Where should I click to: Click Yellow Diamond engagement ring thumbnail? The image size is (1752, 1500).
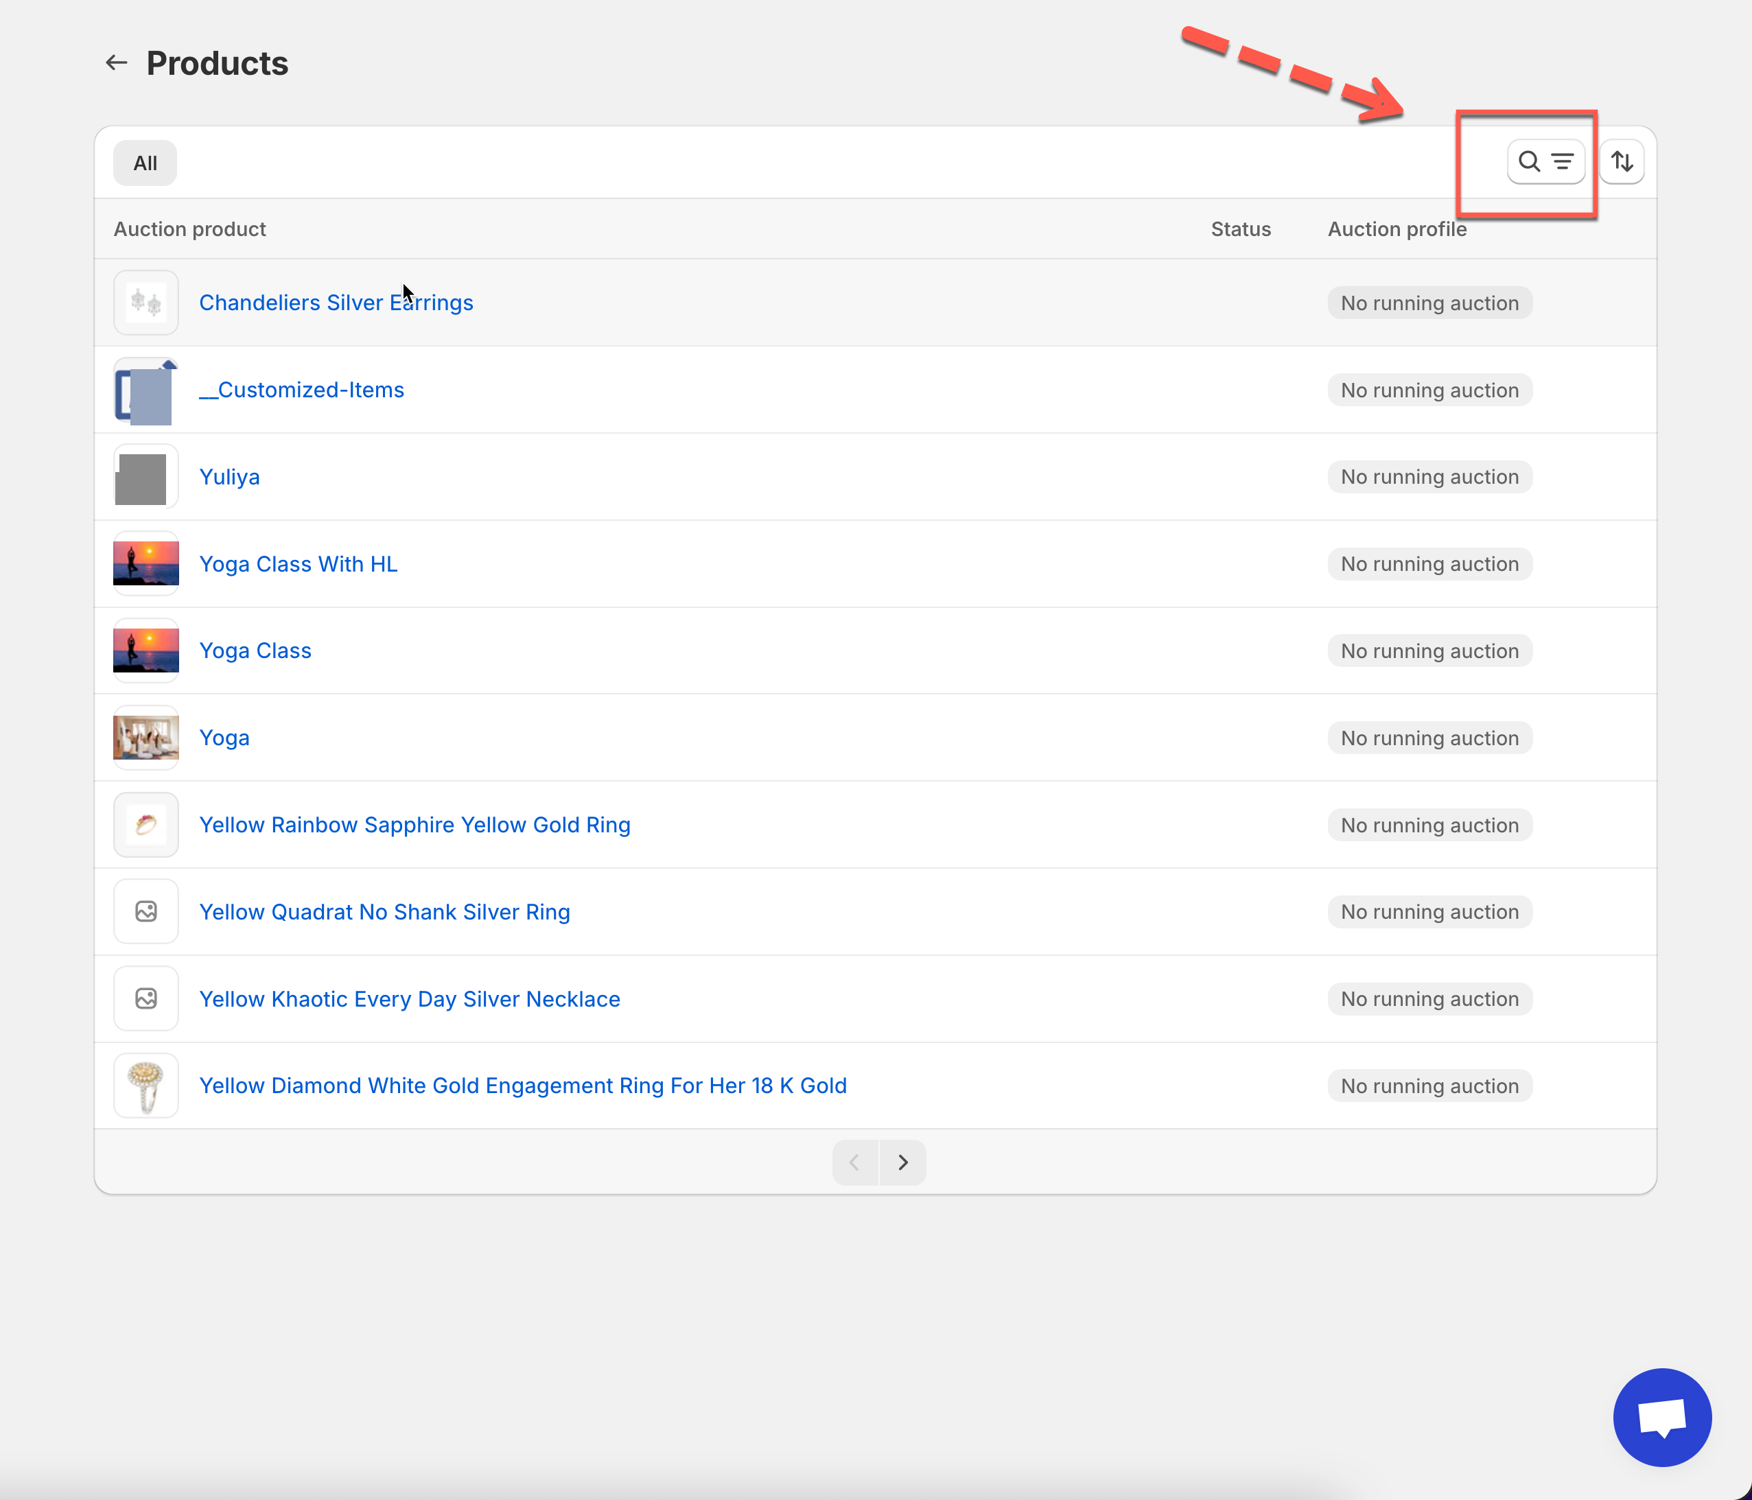(146, 1085)
